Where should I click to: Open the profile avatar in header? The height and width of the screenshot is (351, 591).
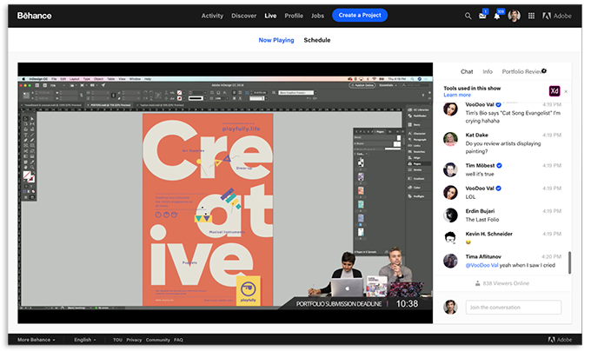(515, 16)
